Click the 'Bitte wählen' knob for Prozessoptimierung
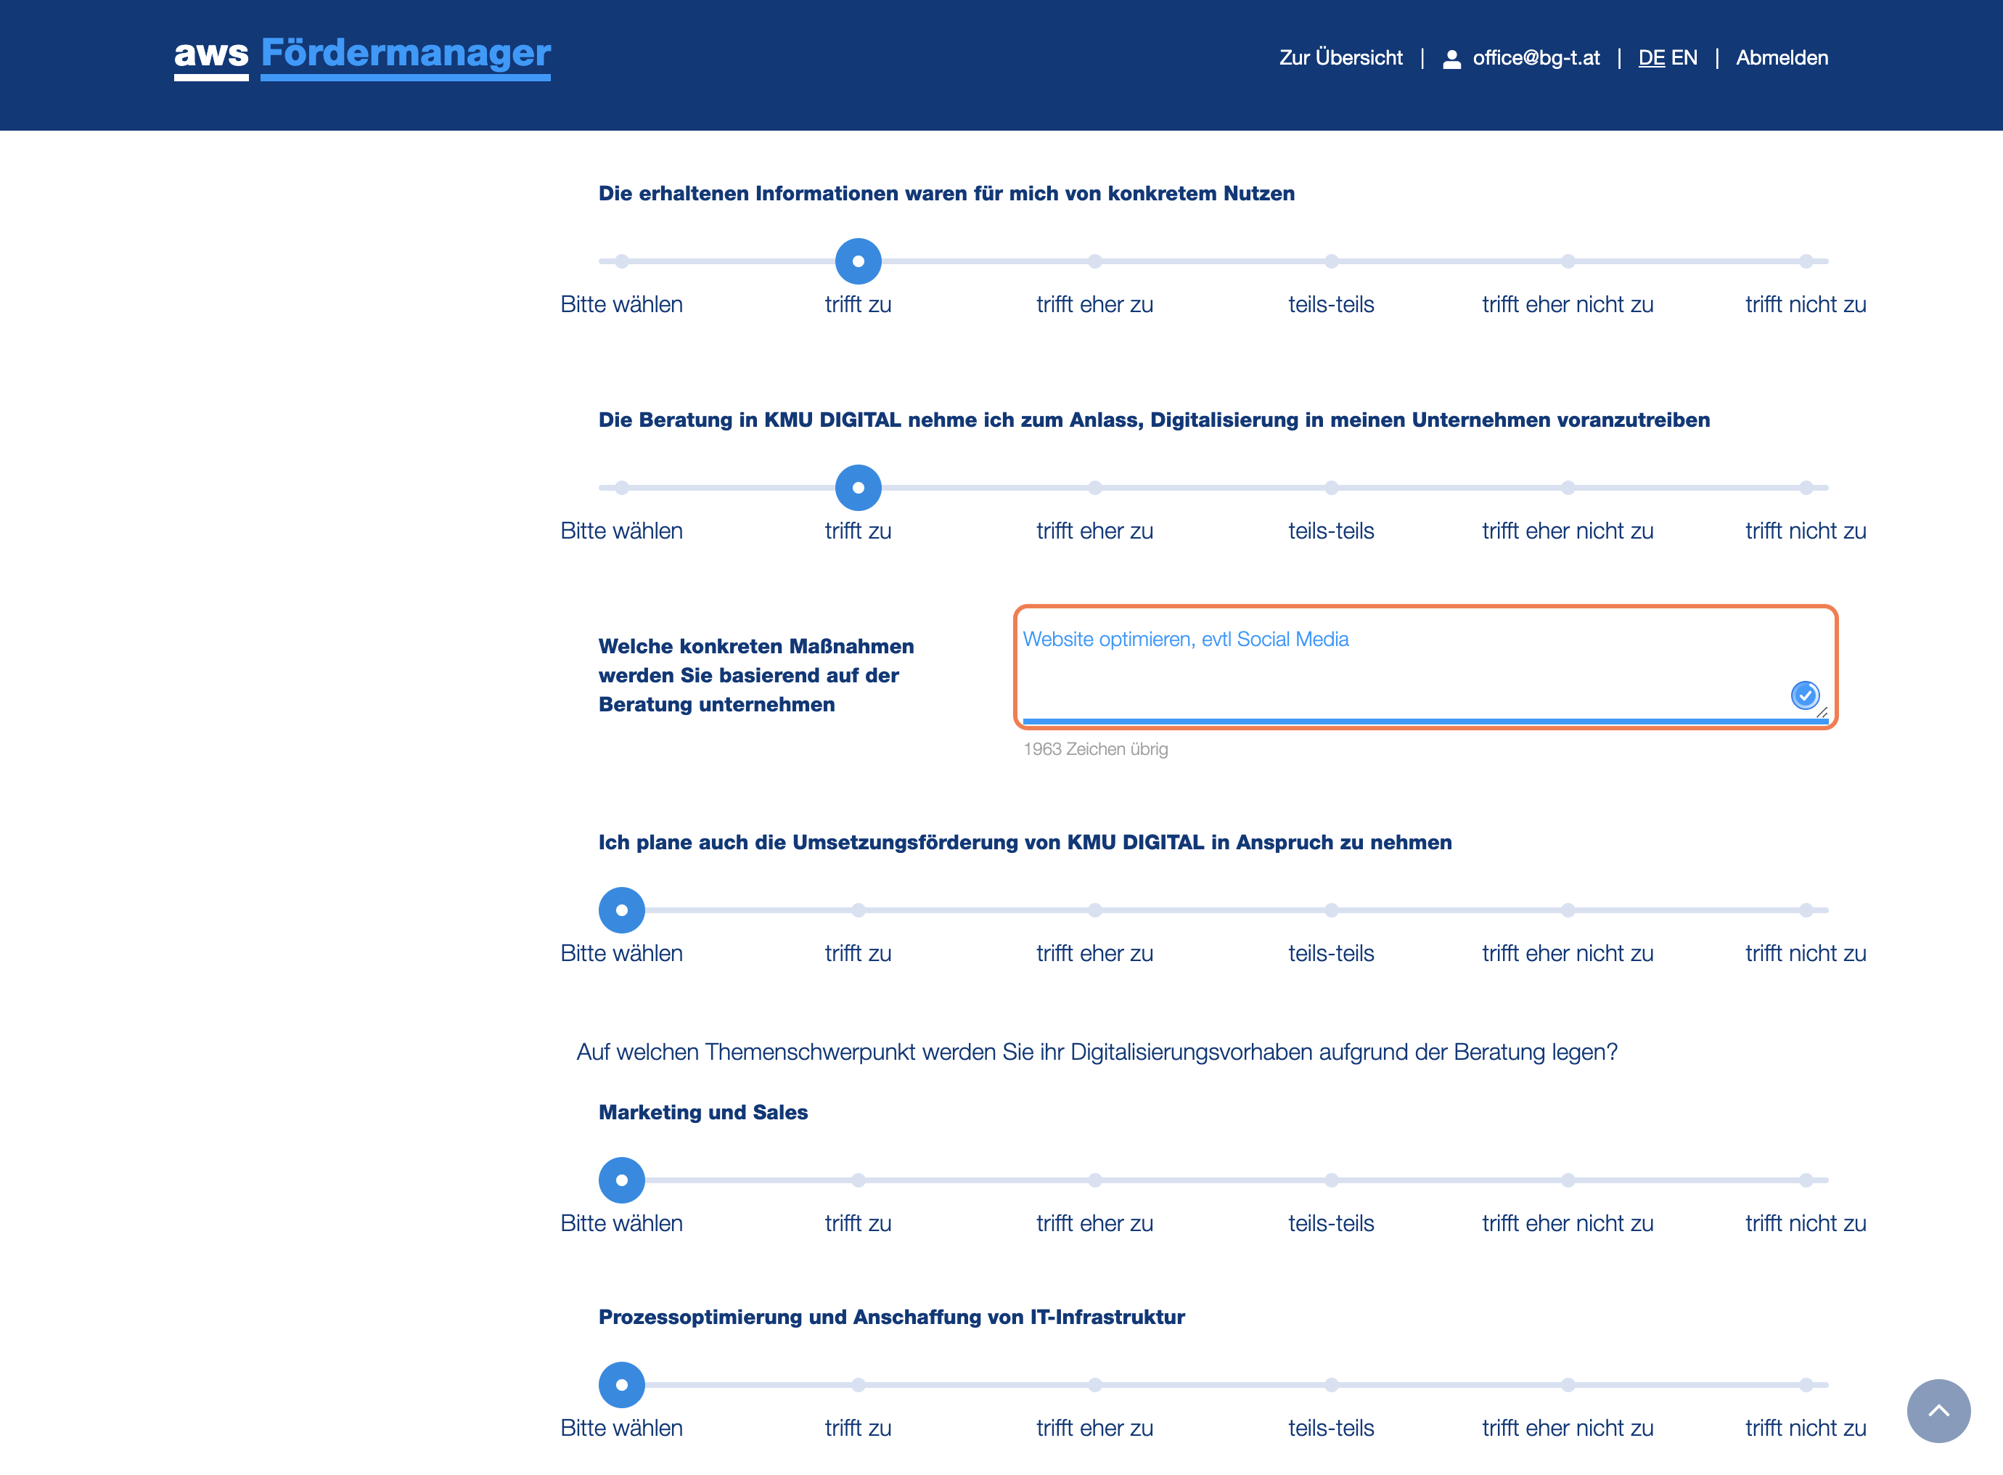Screen dimensions: 2003x1475 pos(621,1385)
